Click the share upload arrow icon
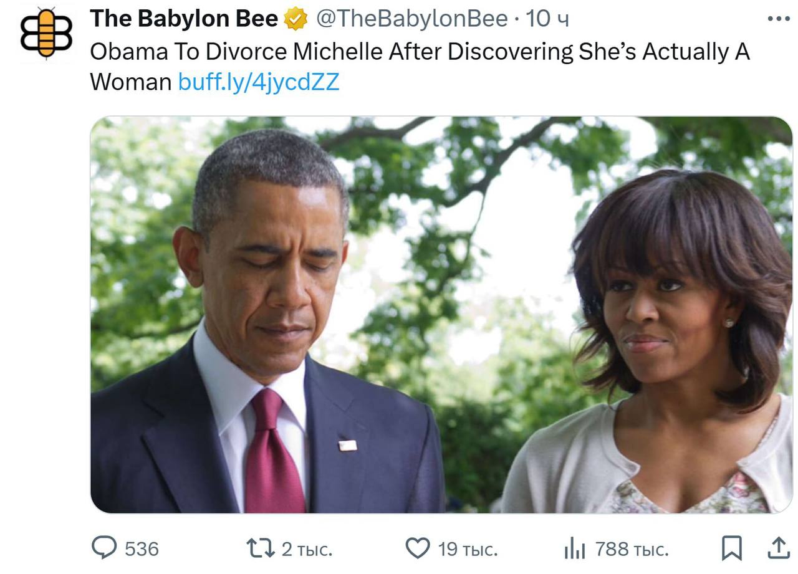Viewport: 798px width, 574px height. point(778,548)
